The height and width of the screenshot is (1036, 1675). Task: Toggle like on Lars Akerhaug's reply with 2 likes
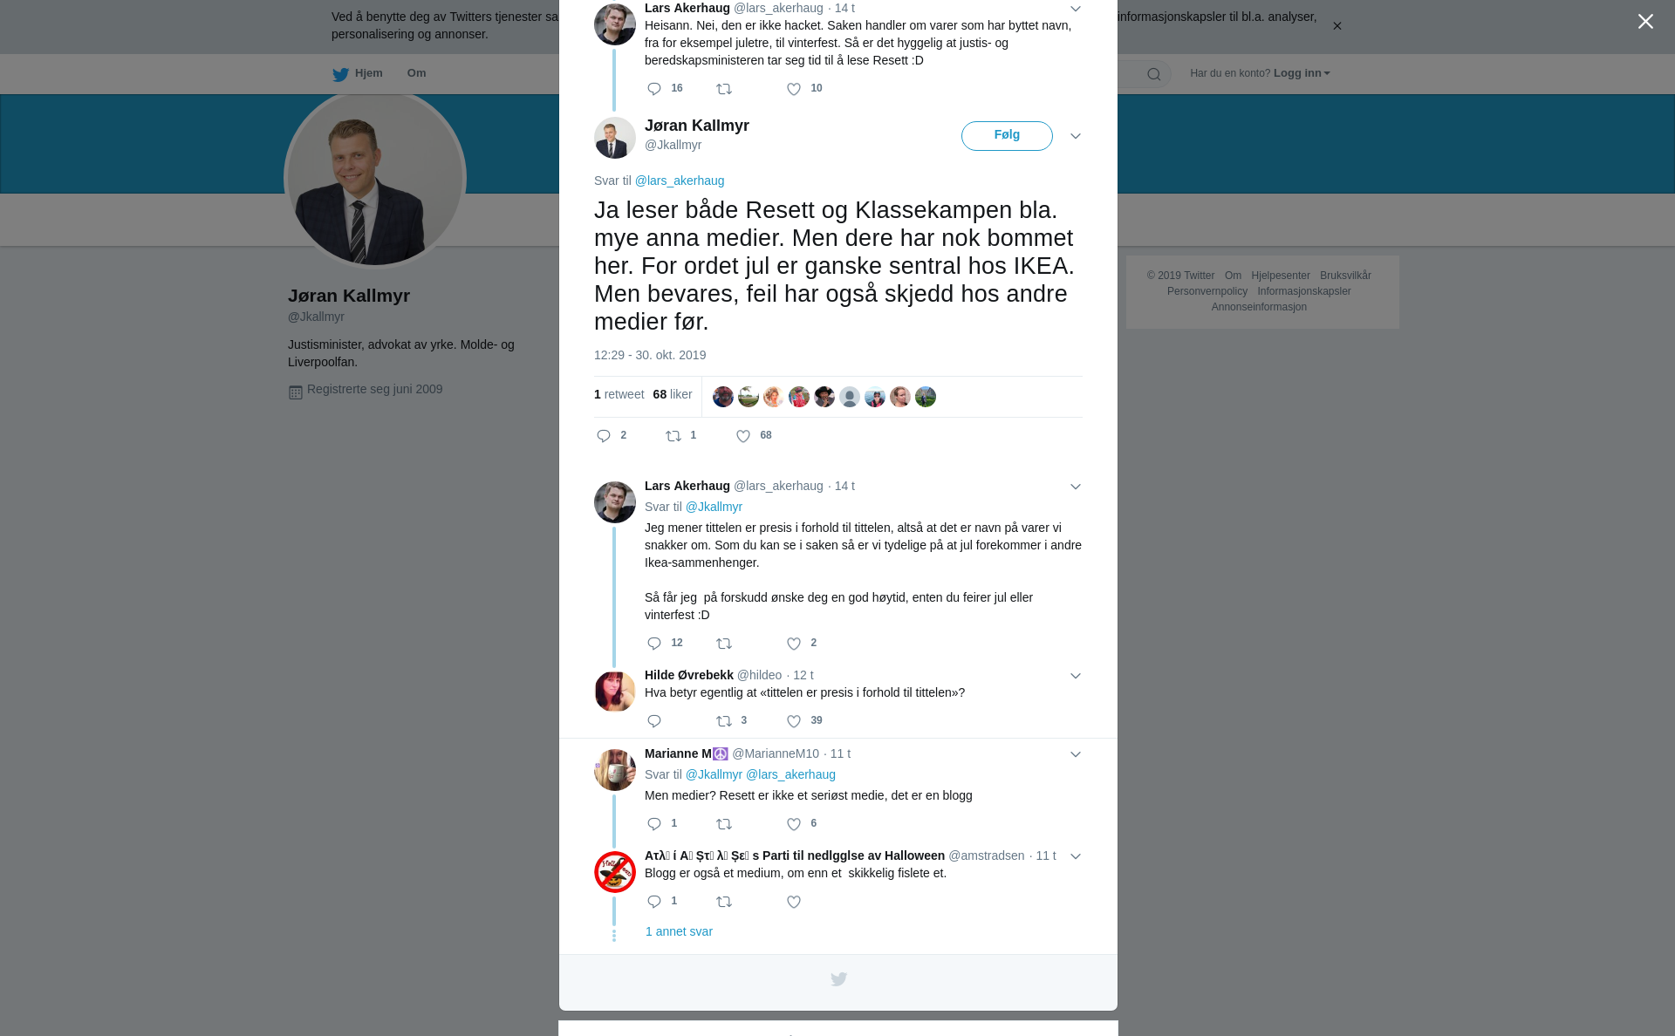[x=794, y=644]
